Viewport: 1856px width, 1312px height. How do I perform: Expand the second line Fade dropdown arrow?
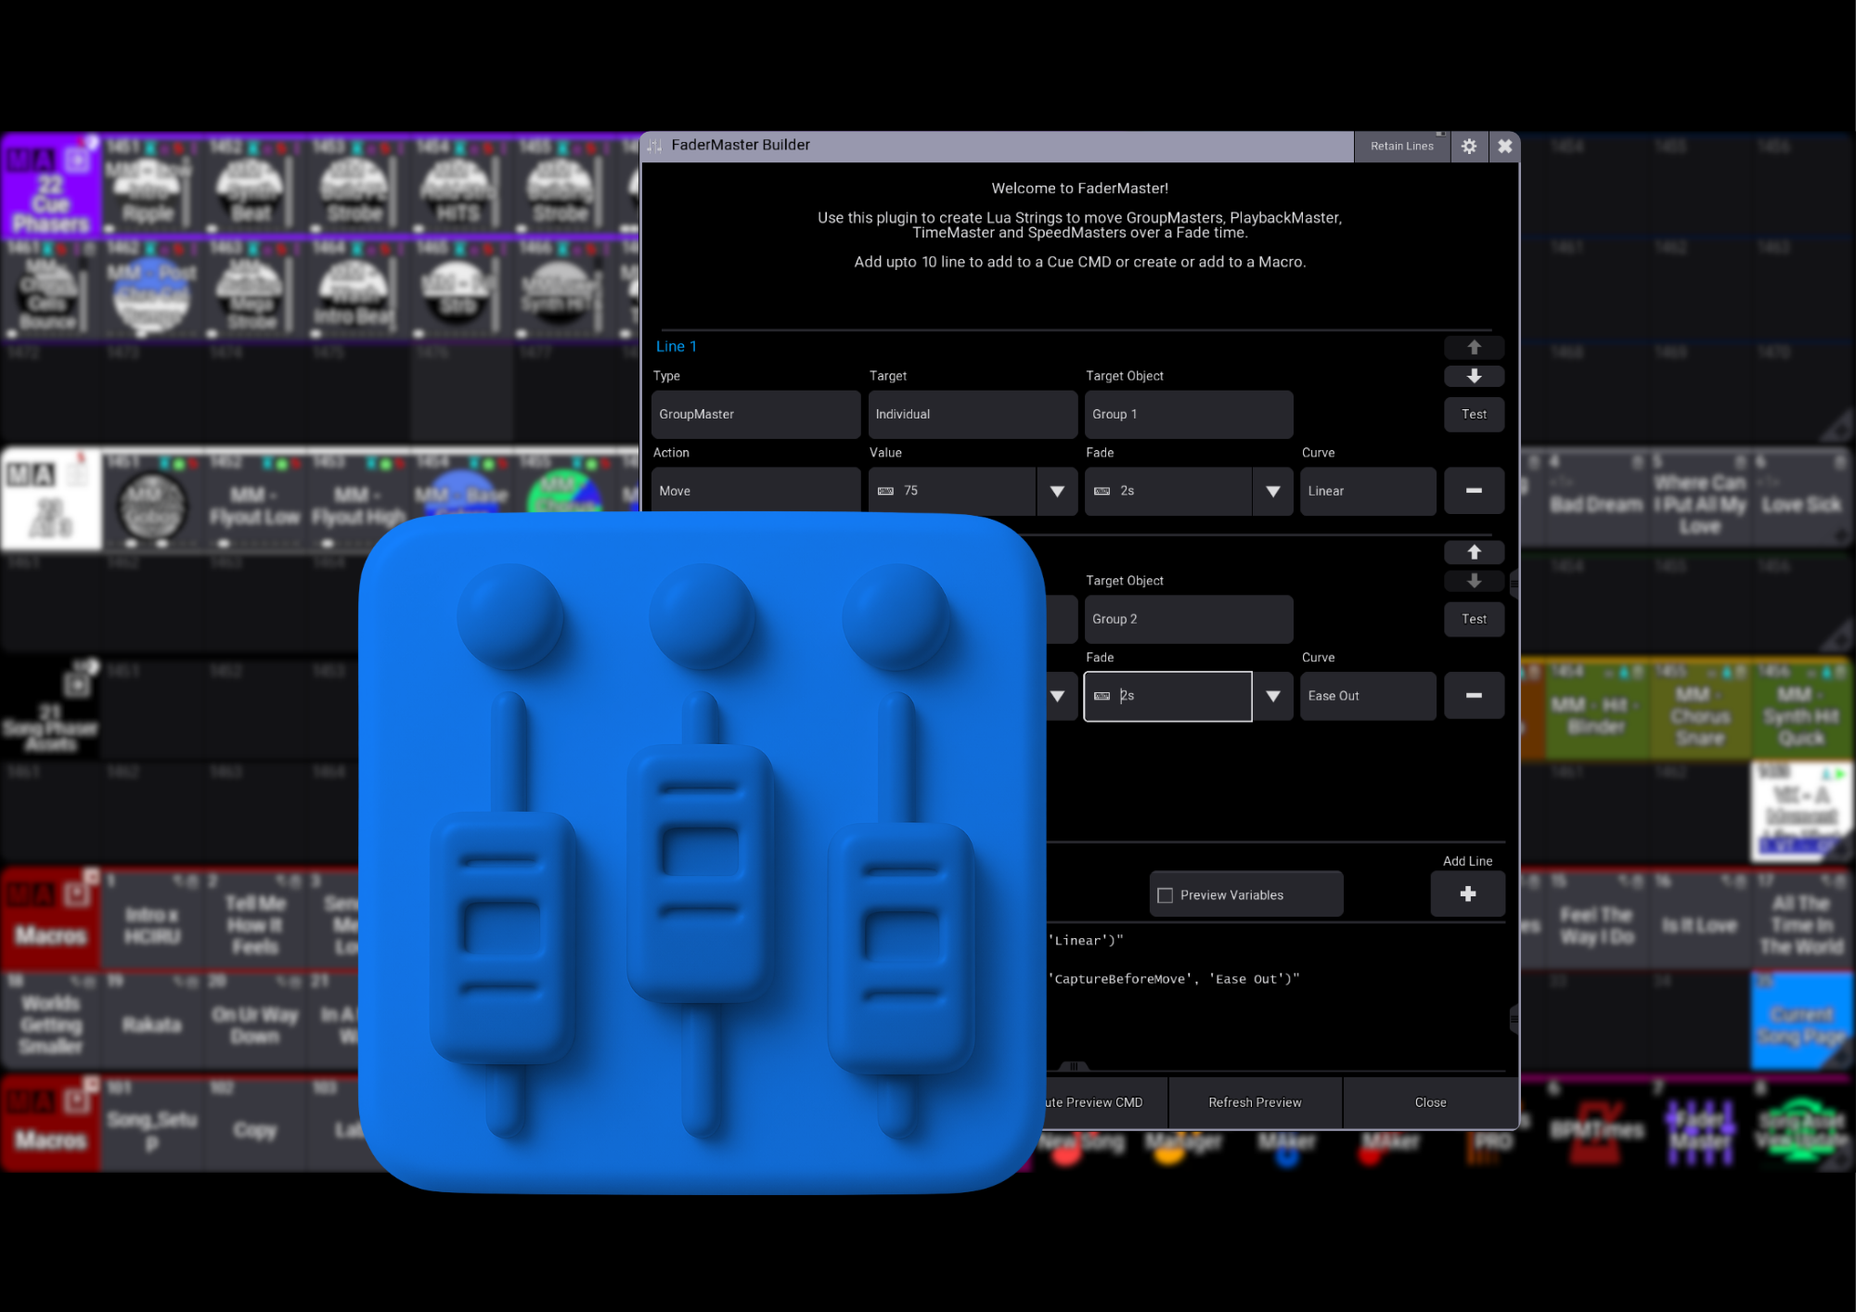[1273, 696]
